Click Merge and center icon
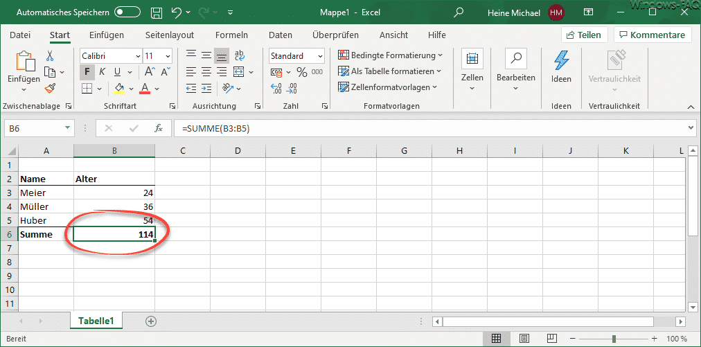Screen dimensions: 701x347 tap(239, 71)
